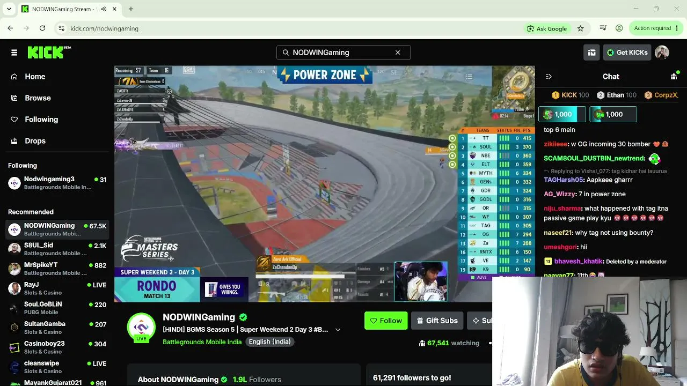Click the SCAM8OUL_DUSTBIN_newtrend chat username
687x386 pixels.
[594, 159]
